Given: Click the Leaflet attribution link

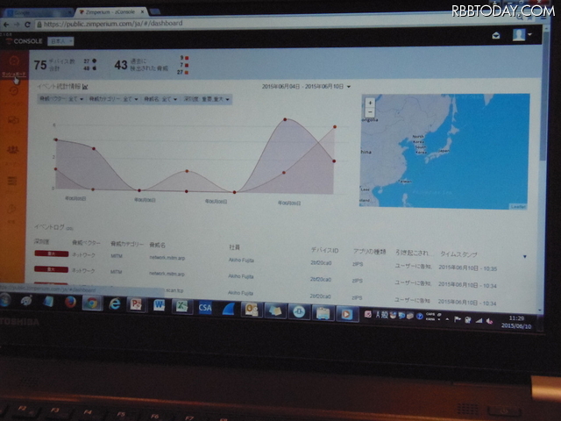Looking at the screenshot, I should pos(518,207).
